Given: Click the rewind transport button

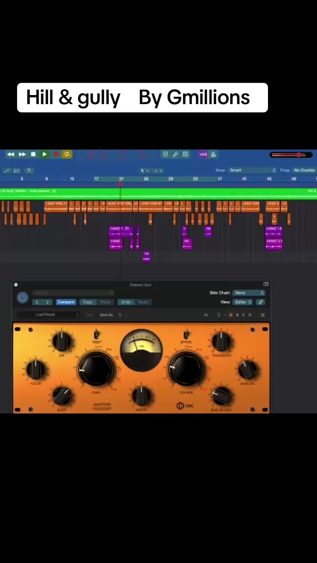Looking at the screenshot, I should [x=11, y=154].
